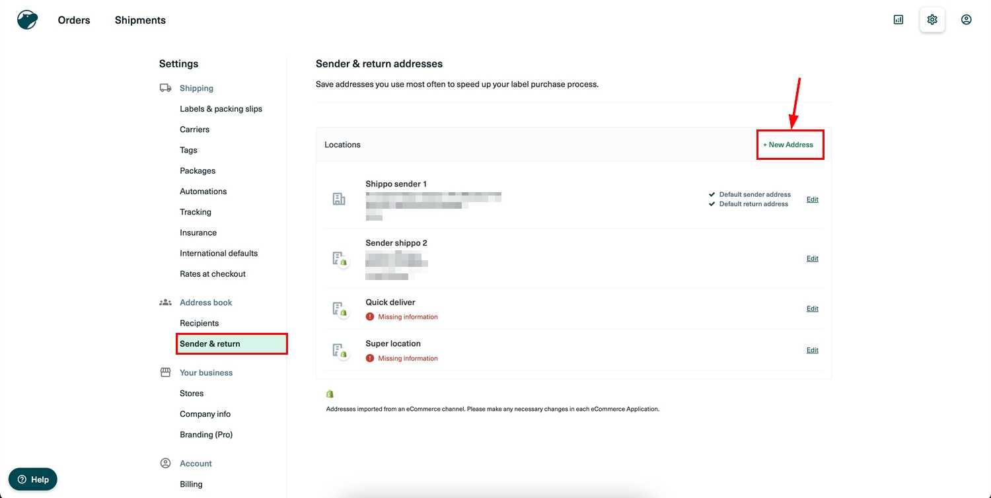
Task: Edit the Quick deliver address
Action: coord(812,308)
